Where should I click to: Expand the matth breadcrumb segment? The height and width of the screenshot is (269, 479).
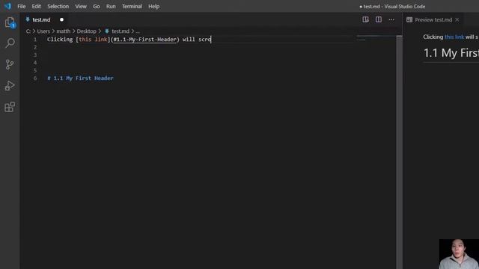pyautogui.click(x=63, y=31)
